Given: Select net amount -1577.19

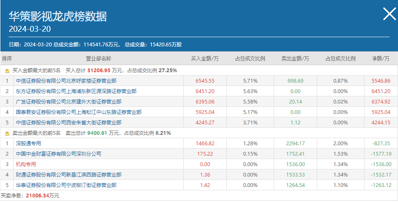Looking at the screenshot, I should coord(381,154).
